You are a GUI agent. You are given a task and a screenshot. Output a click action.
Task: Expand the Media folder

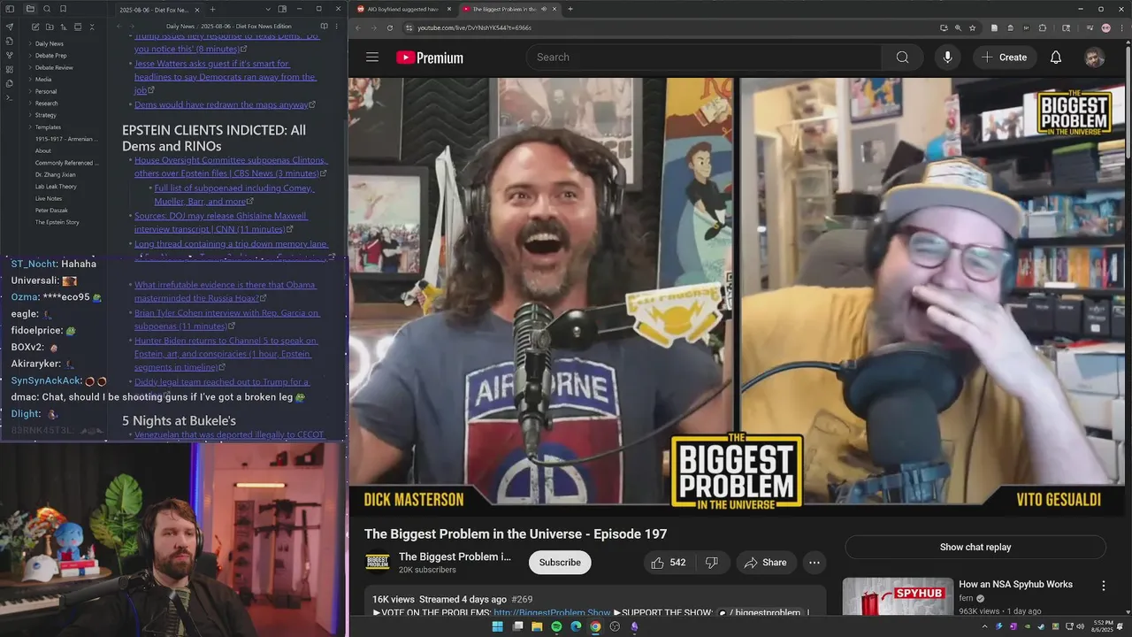click(43, 80)
